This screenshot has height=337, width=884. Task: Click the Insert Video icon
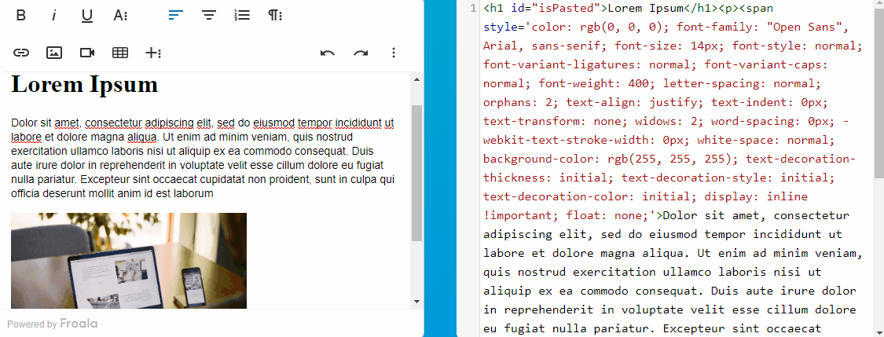pyautogui.click(x=87, y=53)
